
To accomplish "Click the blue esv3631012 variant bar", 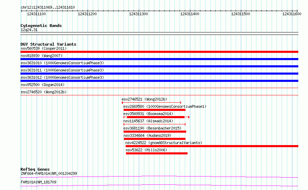I will (159, 81).
